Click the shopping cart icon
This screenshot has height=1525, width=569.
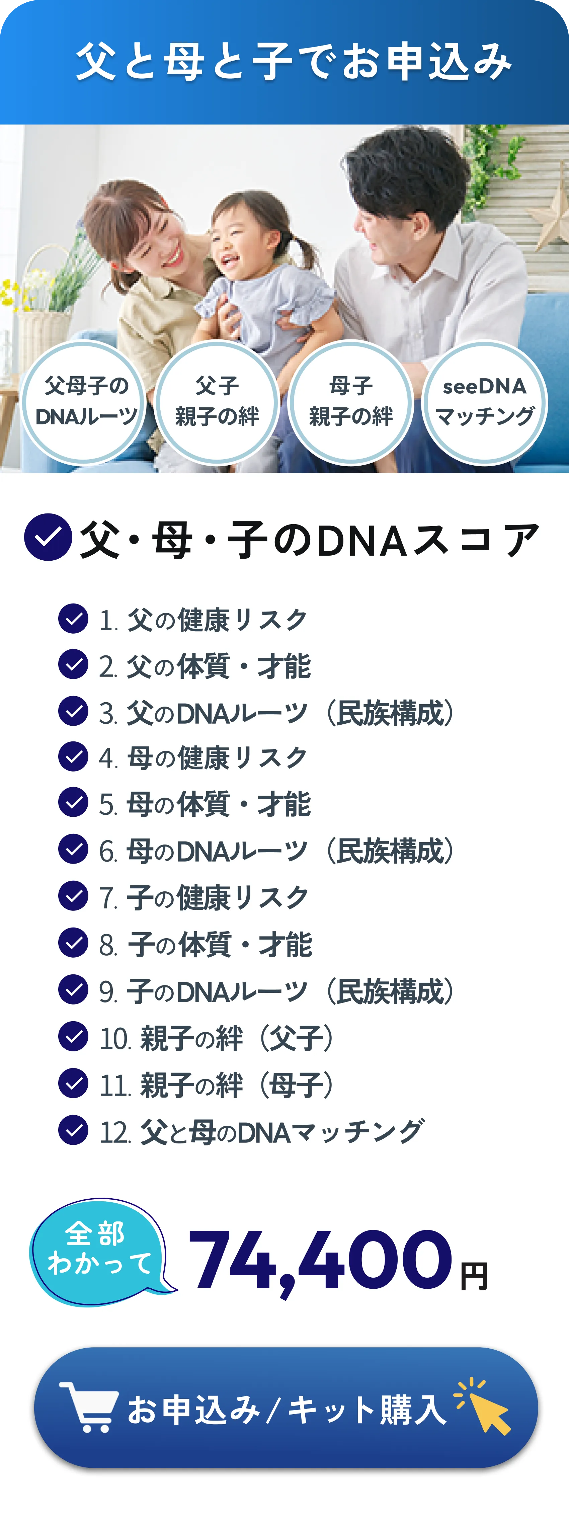coord(89,1407)
